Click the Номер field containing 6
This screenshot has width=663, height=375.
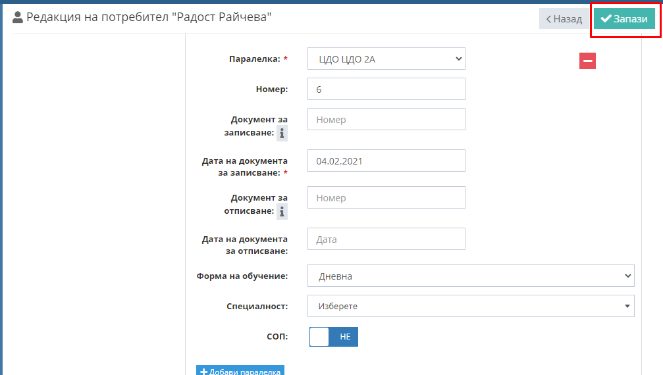(386, 89)
